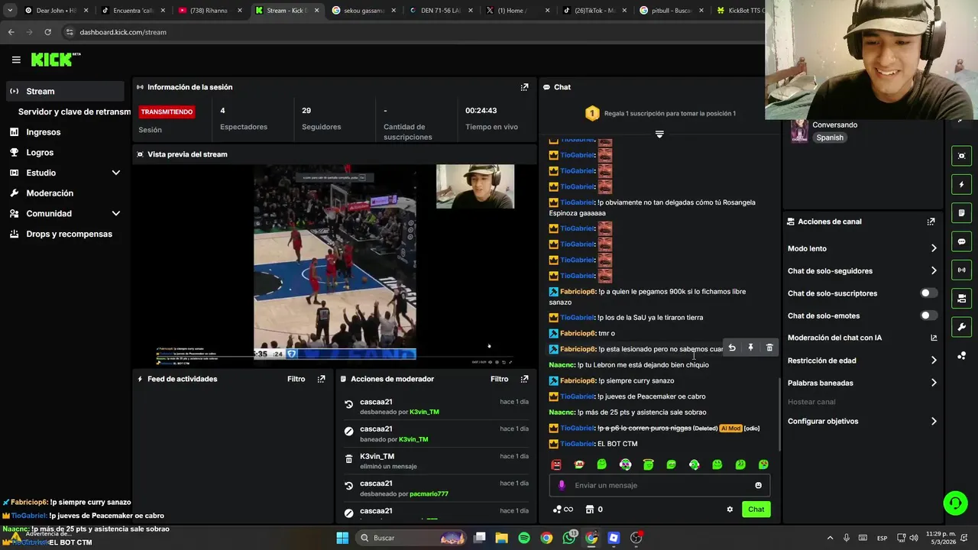Toggle Chat de solo-suscriptores switch
The width and height of the screenshot is (978, 550).
coord(928,293)
